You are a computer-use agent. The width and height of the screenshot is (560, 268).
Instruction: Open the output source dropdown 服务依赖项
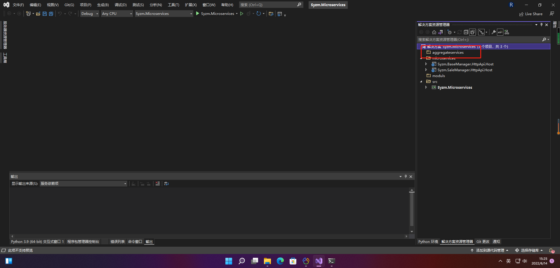tap(84, 184)
